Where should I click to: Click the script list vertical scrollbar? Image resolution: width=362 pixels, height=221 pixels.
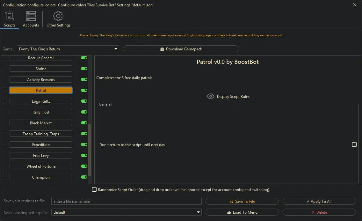click(x=90, y=149)
